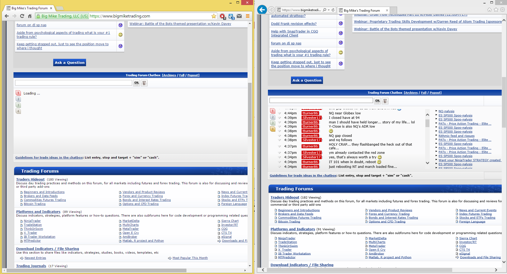Open Internet Explorer's Favorites star
Screen dimensions: 507x274
tap(496, 10)
